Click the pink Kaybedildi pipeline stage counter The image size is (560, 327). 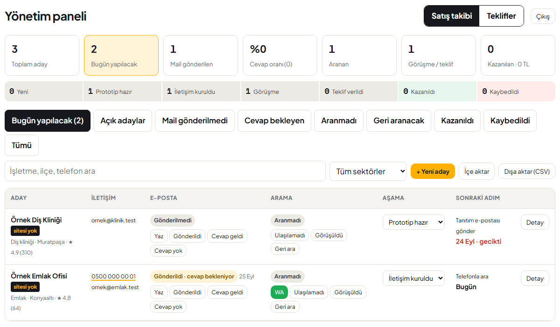(516, 92)
